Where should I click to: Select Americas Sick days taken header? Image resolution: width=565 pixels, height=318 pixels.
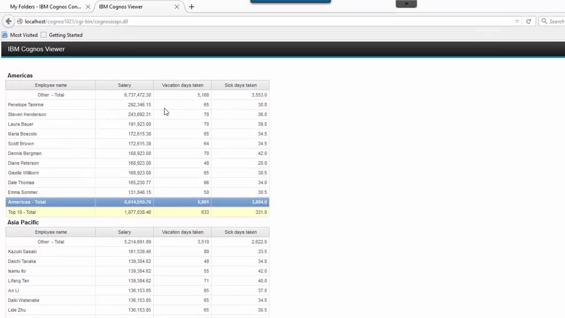click(x=241, y=85)
